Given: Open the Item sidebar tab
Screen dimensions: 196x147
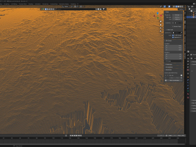Looking at the screenshot, I should (x=185, y=13).
